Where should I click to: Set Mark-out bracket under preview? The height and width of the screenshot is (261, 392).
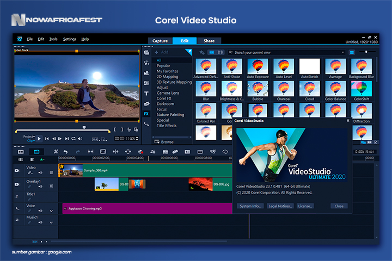(122, 129)
